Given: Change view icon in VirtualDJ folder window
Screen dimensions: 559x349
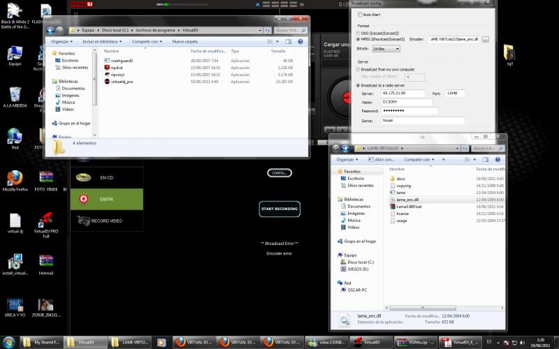Looking at the screenshot, I should pos(270,42).
